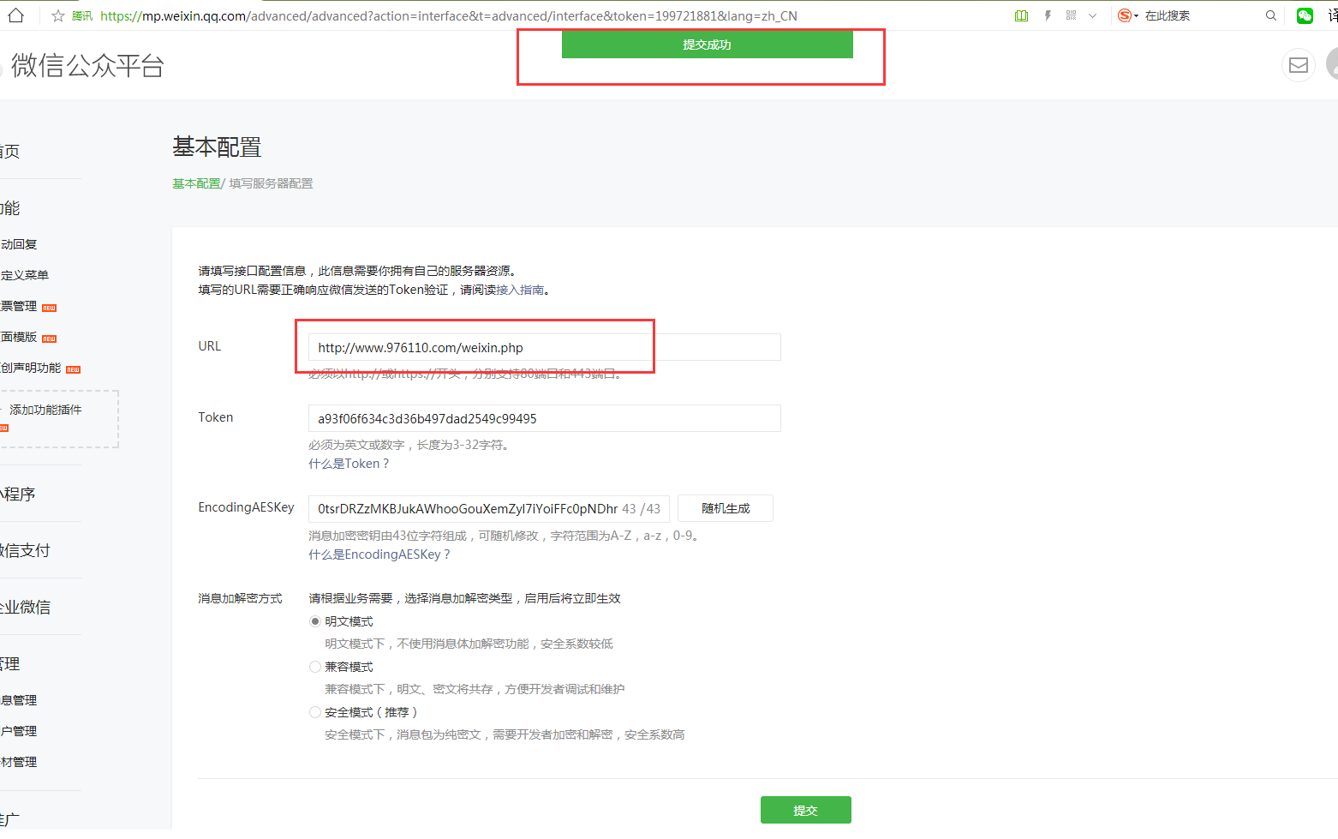Click the browser home icon
1338x839 pixels.
(16, 15)
